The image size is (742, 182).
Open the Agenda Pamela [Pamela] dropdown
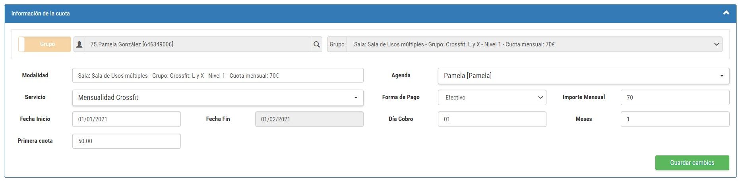(583, 76)
